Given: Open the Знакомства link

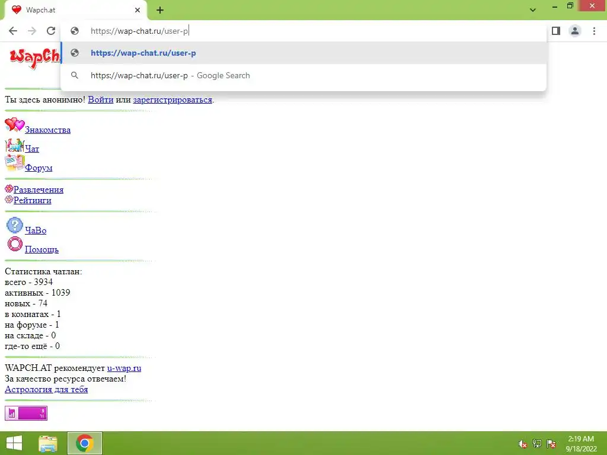Looking at the screenshot, I should click(x=47, y=130).
